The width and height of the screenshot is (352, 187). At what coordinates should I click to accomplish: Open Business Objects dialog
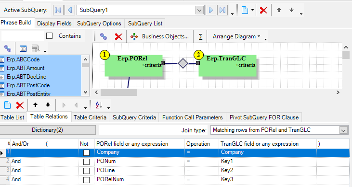[x=160, y=36]
